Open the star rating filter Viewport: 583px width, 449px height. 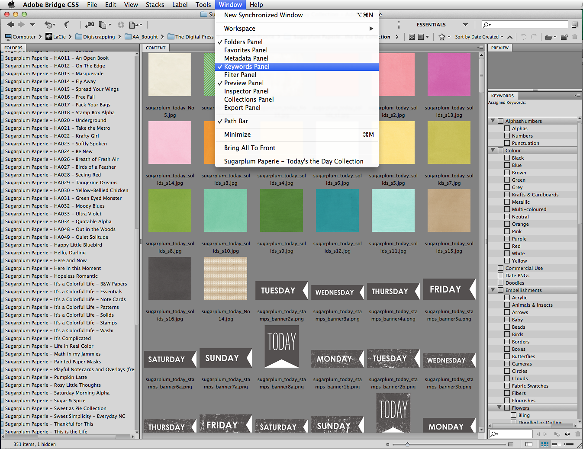click(x=444, y=37)
